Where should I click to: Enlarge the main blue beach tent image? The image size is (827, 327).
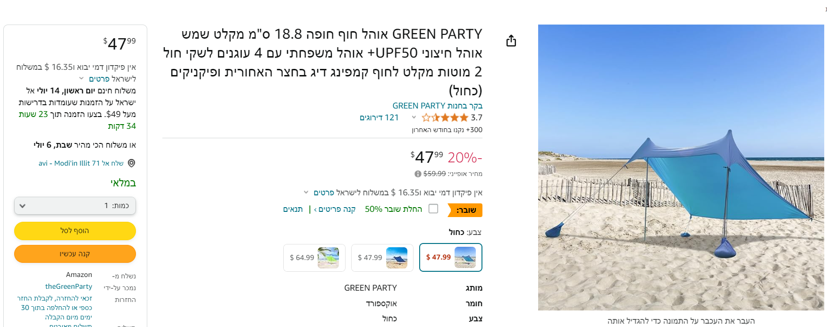pyautogui.click(x=681, y=168)
